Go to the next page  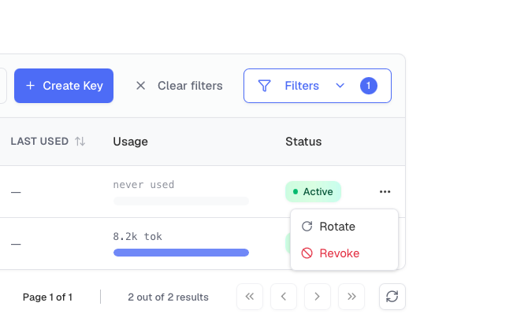tap(318, 297)
